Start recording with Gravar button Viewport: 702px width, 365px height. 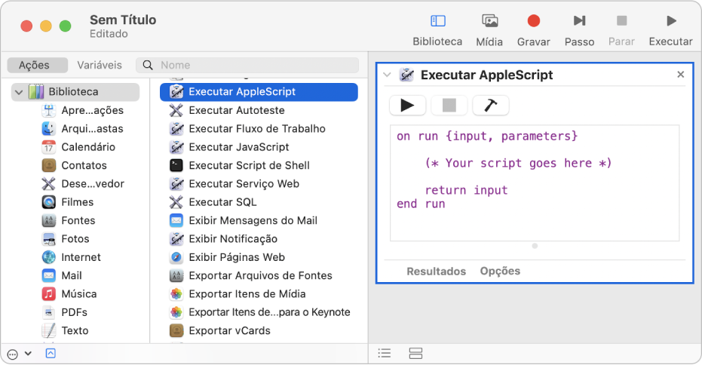click(x=533, y=21)
